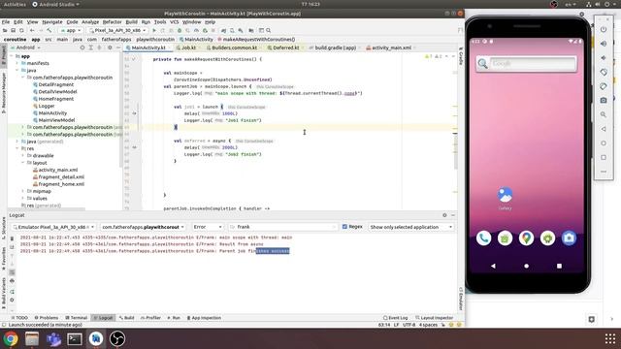
Task: Open the Pixel_3a_API_30_x86 device dropdown
Action: pyautogui.click(x=117, y=30)
